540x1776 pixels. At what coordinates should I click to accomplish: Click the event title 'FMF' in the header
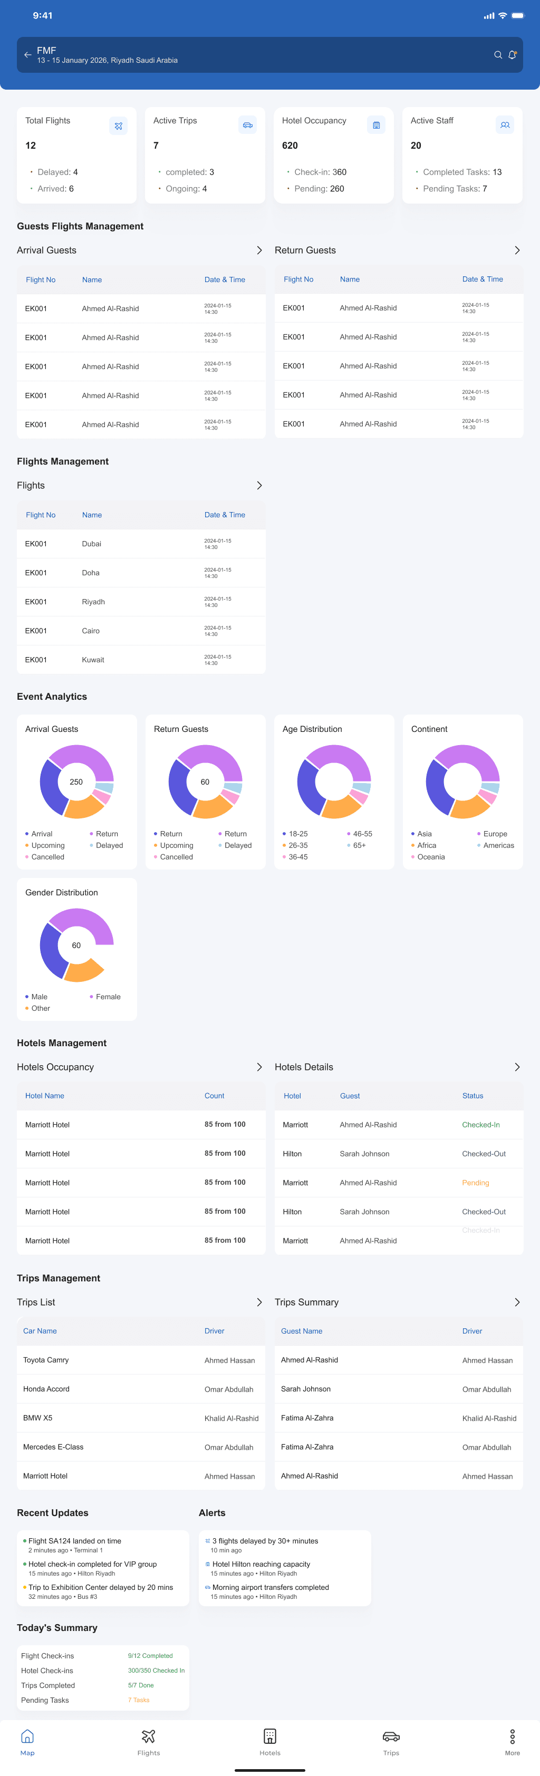click(46, 50)
